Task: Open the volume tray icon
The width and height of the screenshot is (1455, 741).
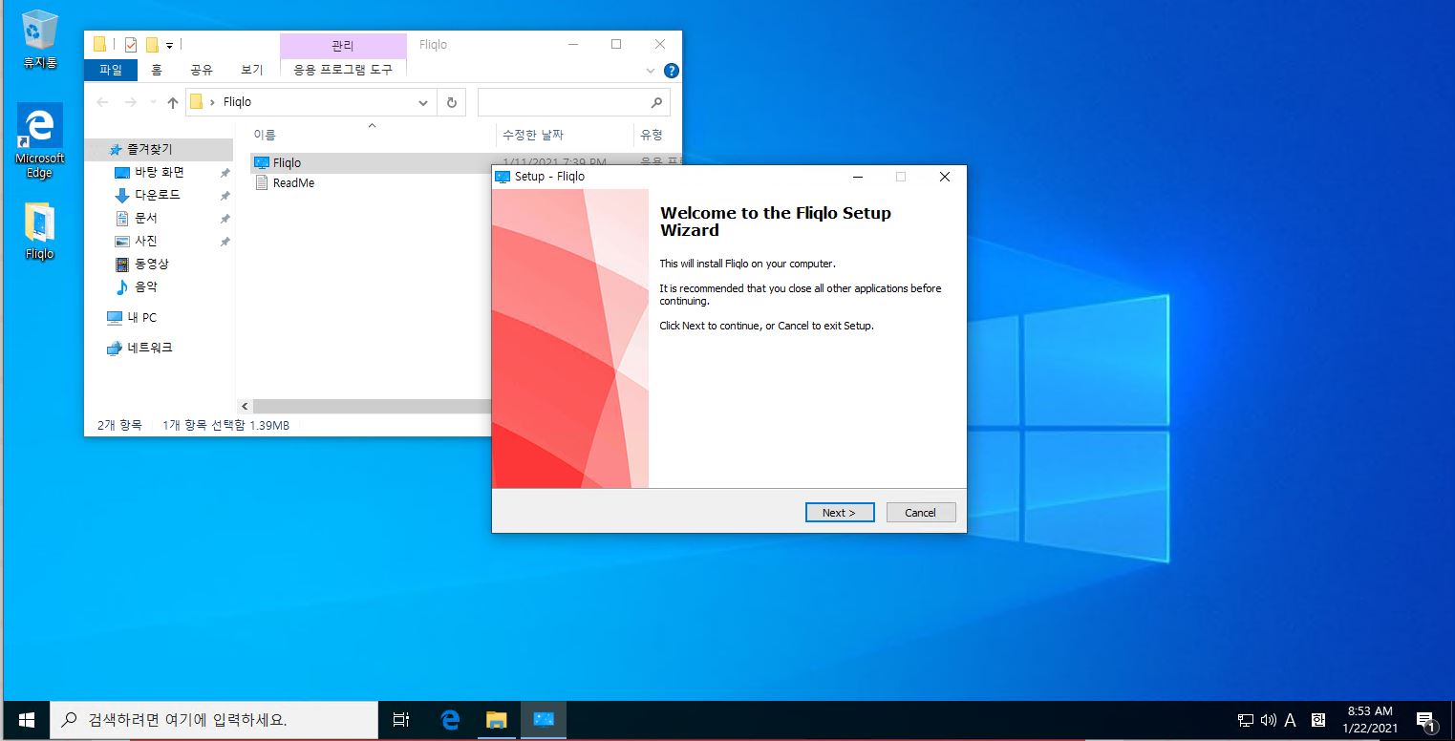Action: coord(1269,720)
